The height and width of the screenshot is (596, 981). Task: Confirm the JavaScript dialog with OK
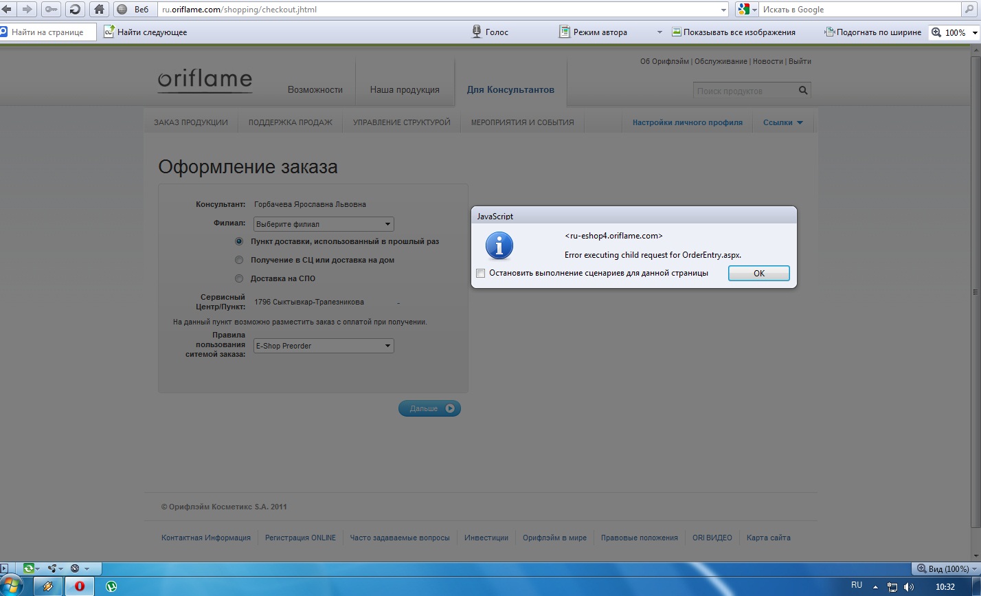coord(759,273)
